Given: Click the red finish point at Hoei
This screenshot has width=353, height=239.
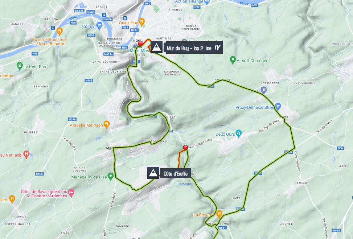Looking at the screenshot, I should pyautogui.click(x=140, y=44).
